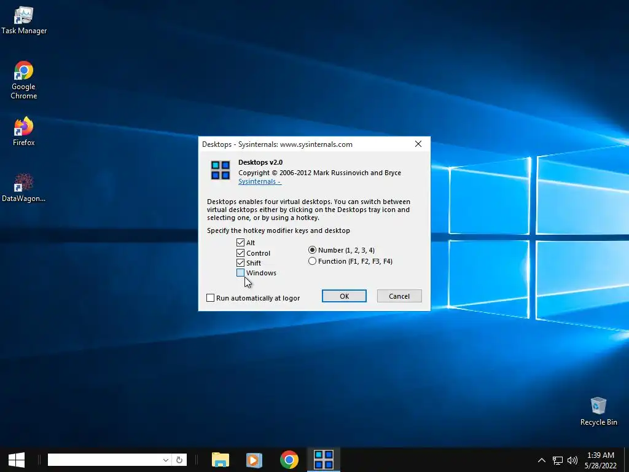Cancel the Desktops dialog
The height and width of the screenshot is (472, 629).
399,296
